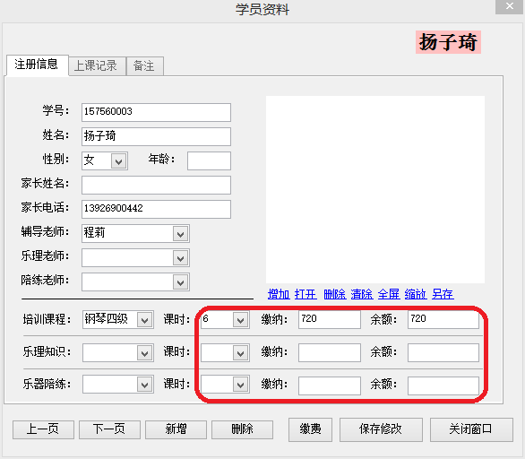
Task: Open the 上课记录 tab
Action: click(97, 66)
